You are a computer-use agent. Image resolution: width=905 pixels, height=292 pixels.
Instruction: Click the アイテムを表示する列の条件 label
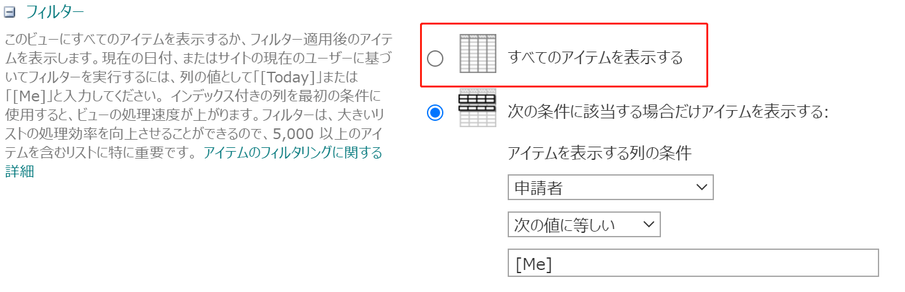tap(600, 153)
